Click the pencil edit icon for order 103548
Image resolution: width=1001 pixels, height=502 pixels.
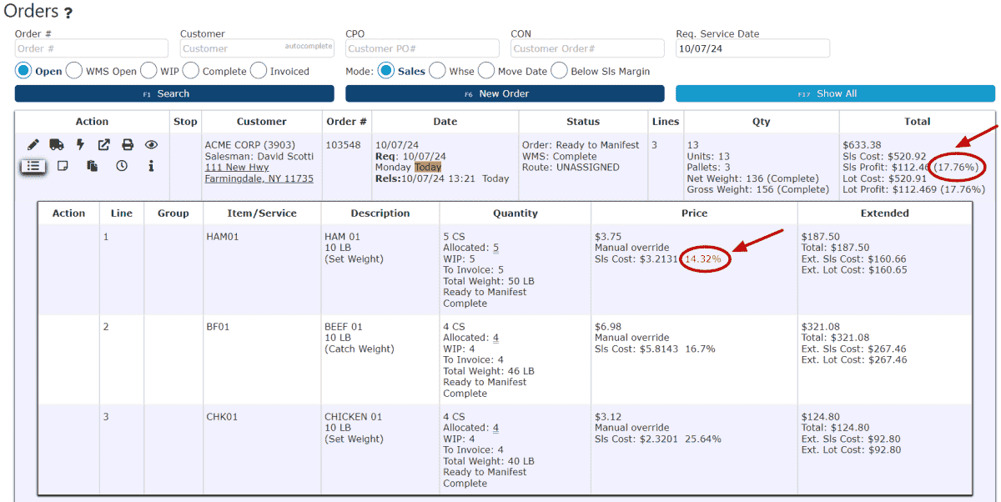click(33, 145)
